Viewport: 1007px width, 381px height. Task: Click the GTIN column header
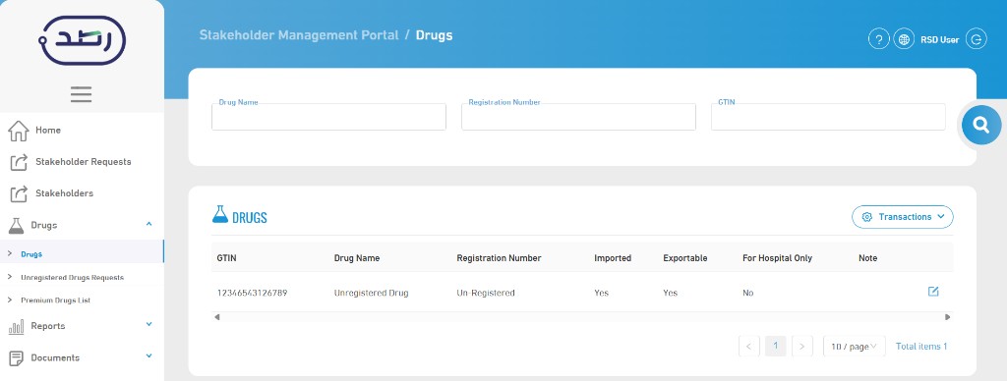228,258
